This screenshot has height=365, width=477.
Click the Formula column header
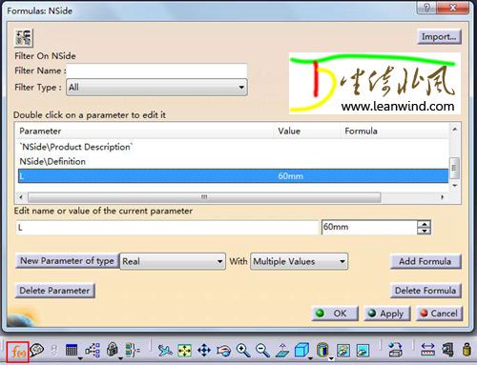pyautogui.click(x=395, y=131)
